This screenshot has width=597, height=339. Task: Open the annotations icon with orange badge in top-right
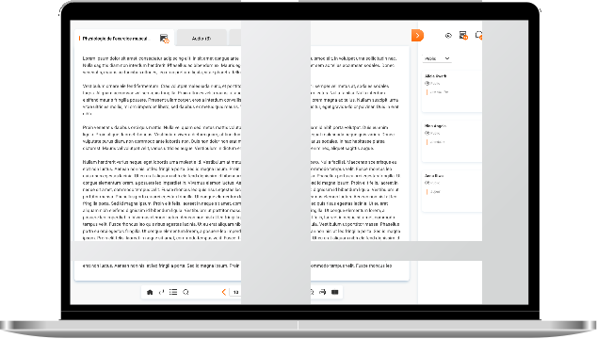(x=463, y=36)
